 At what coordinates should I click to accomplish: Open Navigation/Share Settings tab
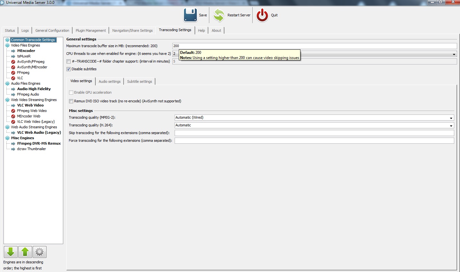[133, 30]
